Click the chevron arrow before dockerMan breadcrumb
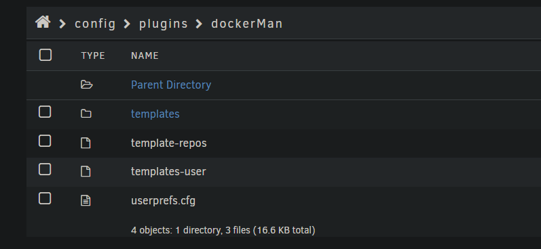The image size is (541, 249). [x=199, y=24]
